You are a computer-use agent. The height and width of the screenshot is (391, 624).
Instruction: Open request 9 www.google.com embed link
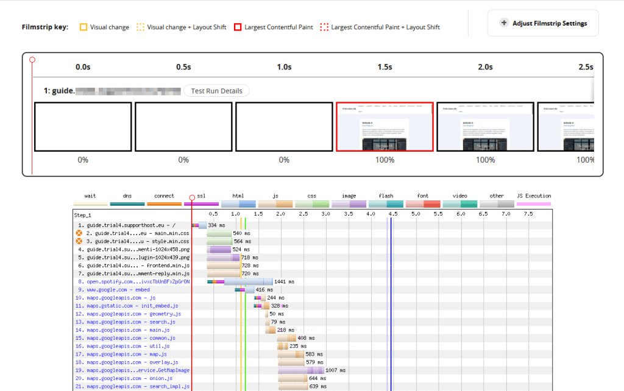tap(114, 289)
